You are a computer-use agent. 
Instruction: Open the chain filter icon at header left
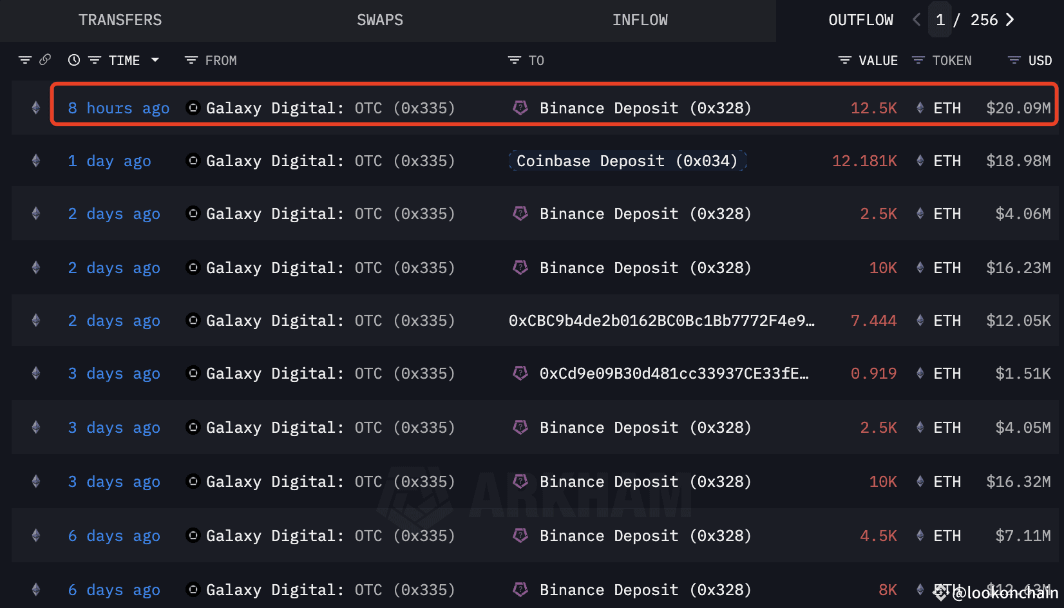(x=25, y=60)
